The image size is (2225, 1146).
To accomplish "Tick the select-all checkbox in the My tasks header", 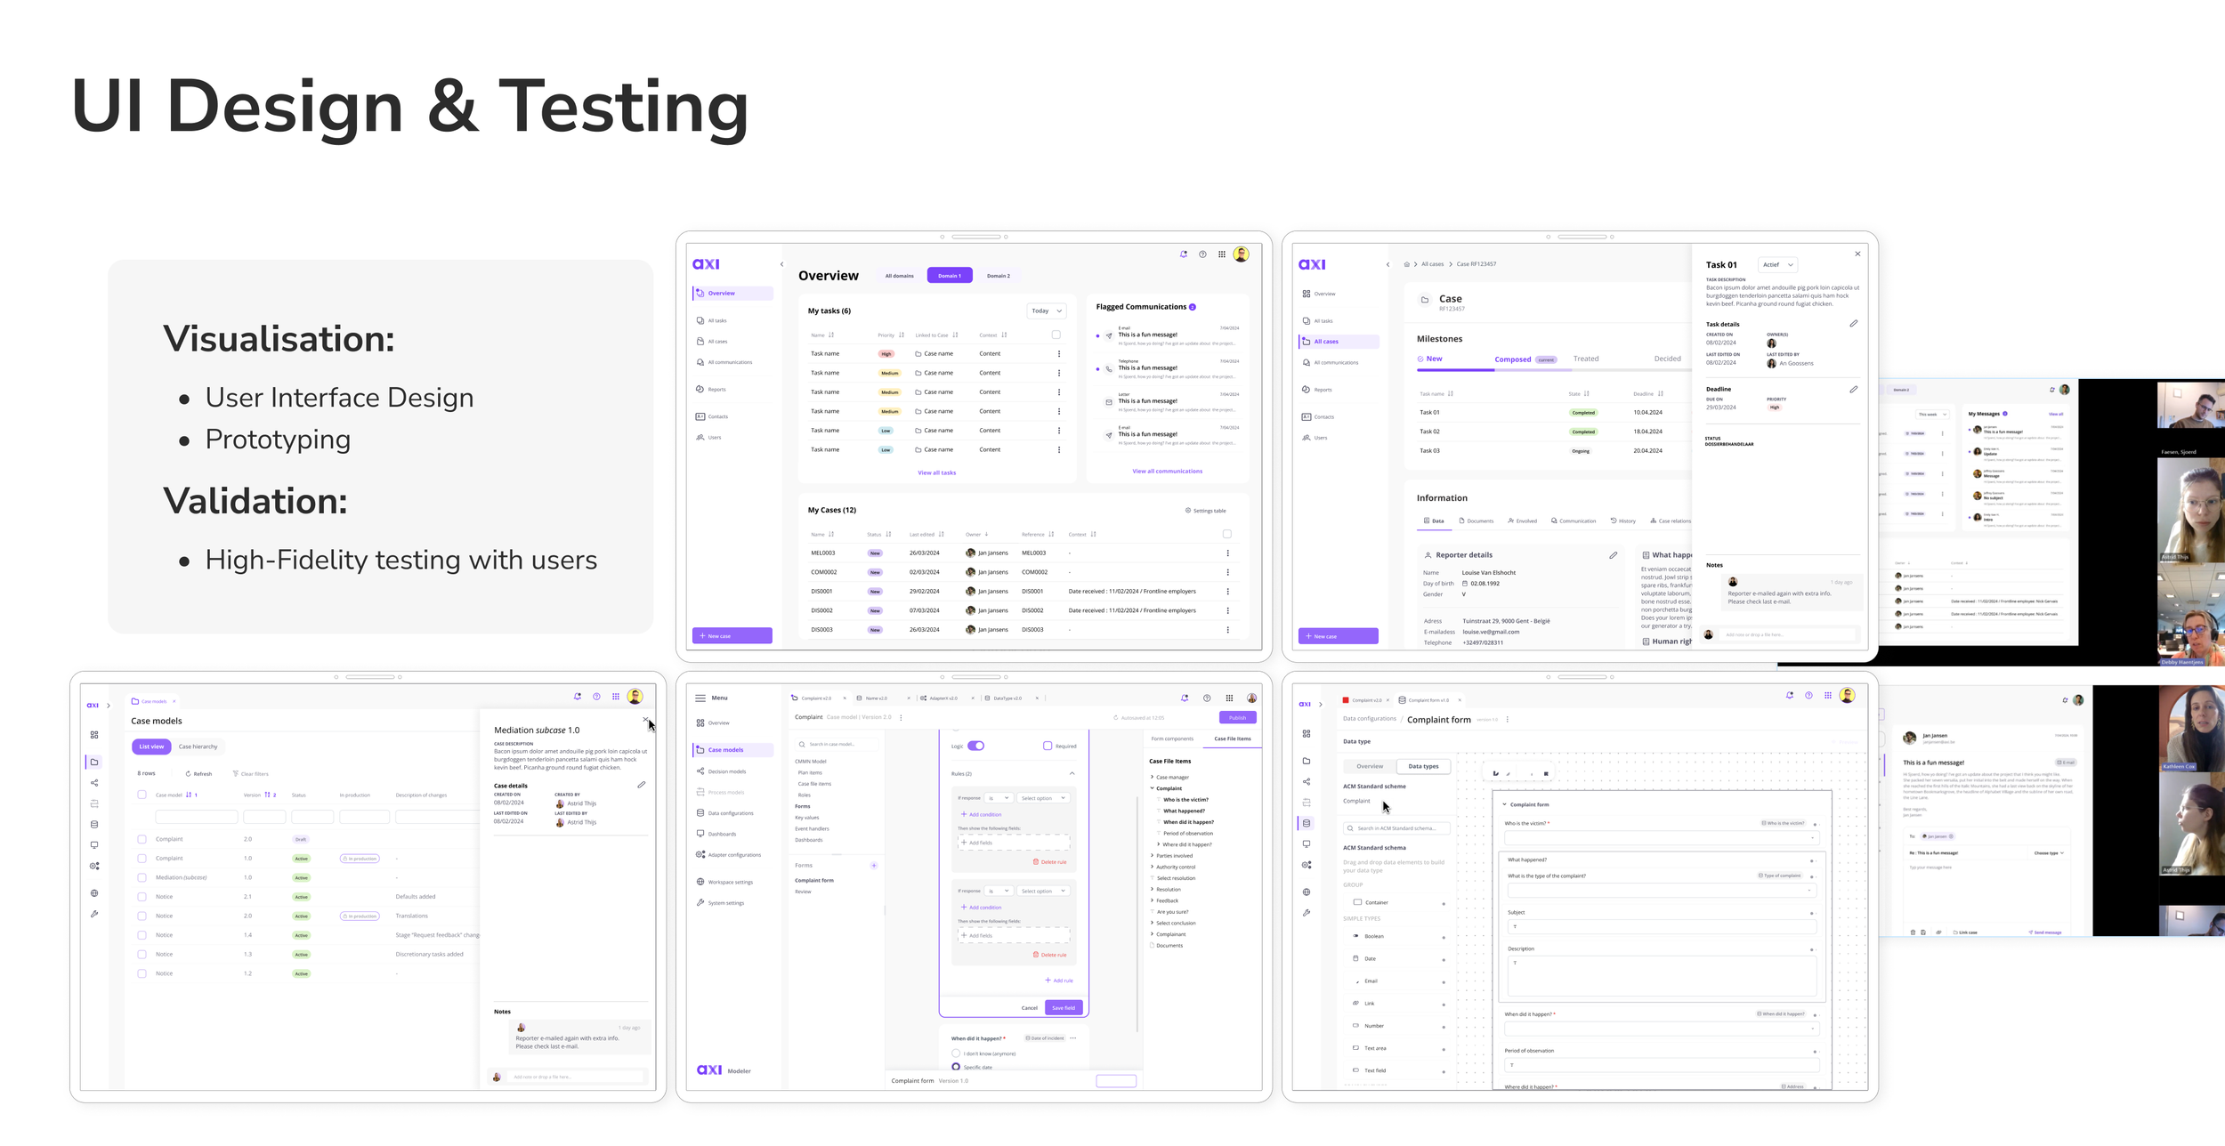I will (1056, 335).
